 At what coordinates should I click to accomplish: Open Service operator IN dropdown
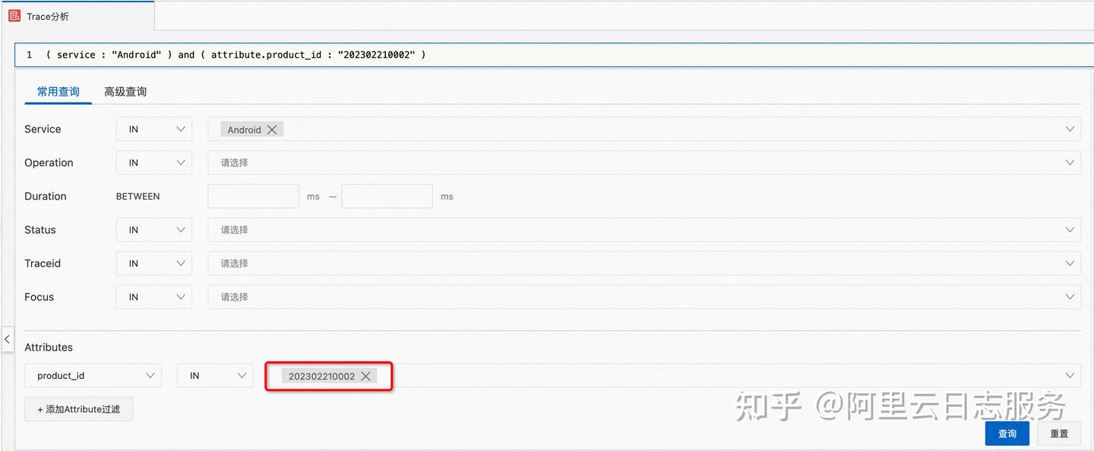(x=154, y=129)
